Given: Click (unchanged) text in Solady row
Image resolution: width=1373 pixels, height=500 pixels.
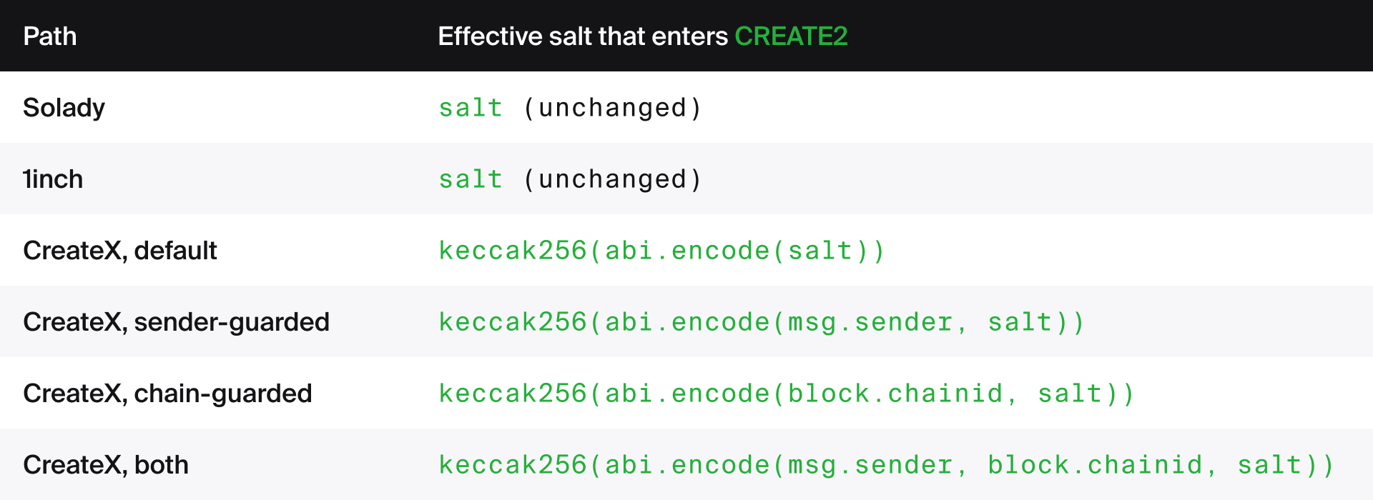Looking at the screenshot, I should tap(613, 108).
